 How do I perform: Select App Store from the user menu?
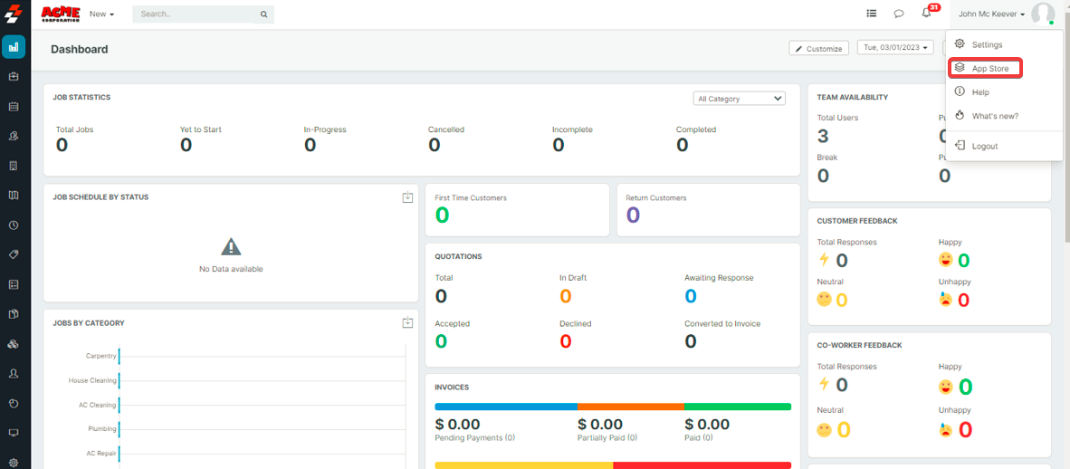point(989,69)
